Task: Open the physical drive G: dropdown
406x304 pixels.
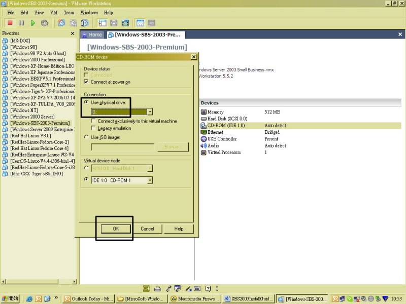Action: pyautogui.click(x=150, y=111)
